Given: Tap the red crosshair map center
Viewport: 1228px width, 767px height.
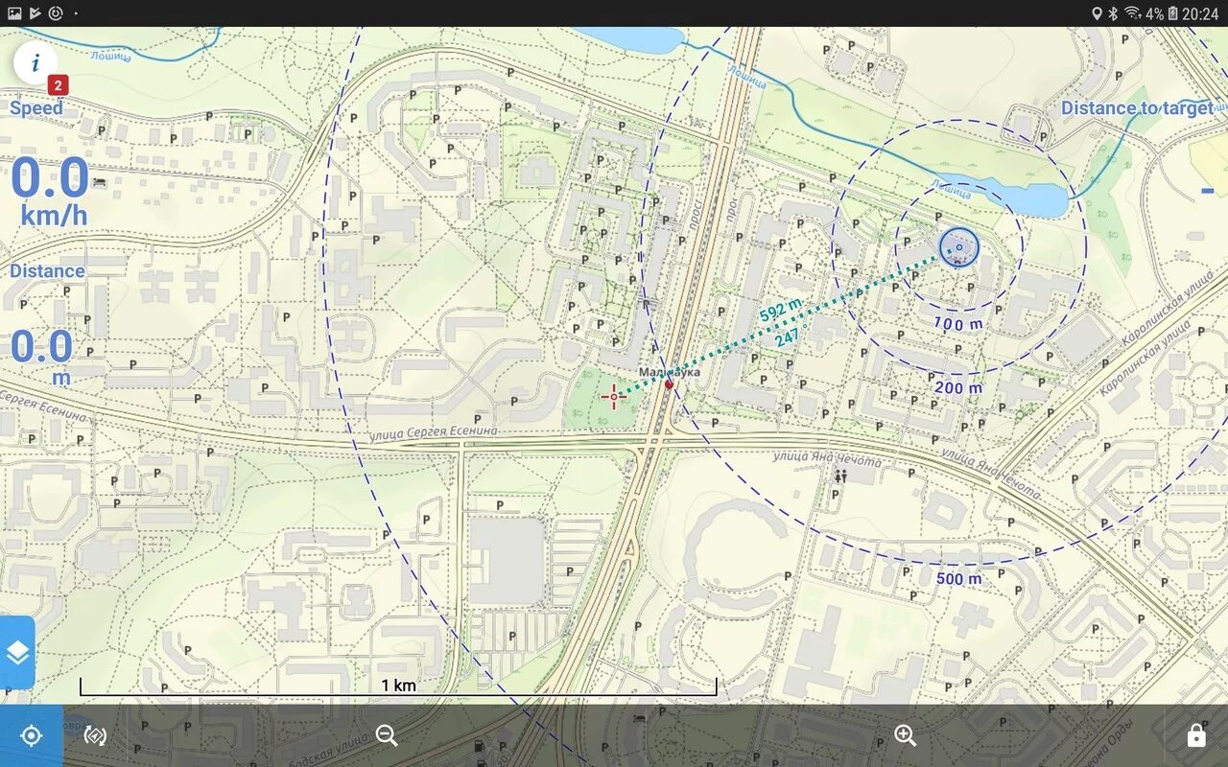Looking at the screenshot, I should tap(614, 396).
